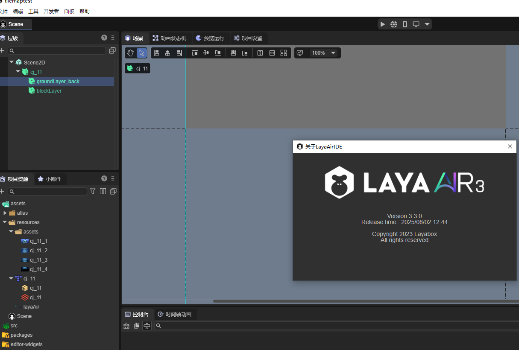The image size is (519, 350).
Task: Open help for the project assets panel
Action: tap(104, 178)
